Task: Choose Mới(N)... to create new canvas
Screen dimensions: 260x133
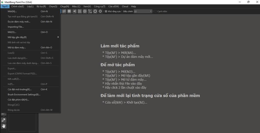Action: (31, 11)
